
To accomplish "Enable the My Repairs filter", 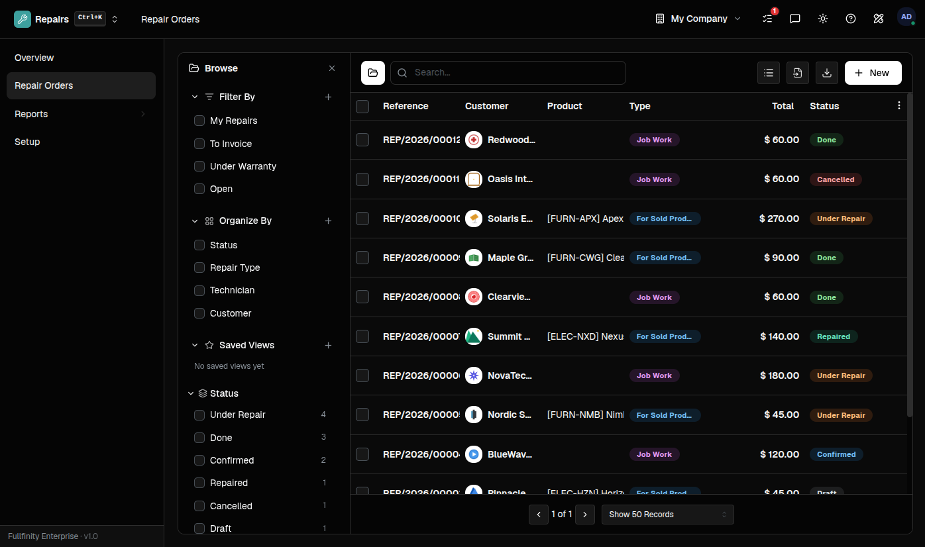I will [199, 121].
